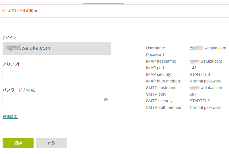
Task: Show password with the eye icon
Action: coord(106,100)
